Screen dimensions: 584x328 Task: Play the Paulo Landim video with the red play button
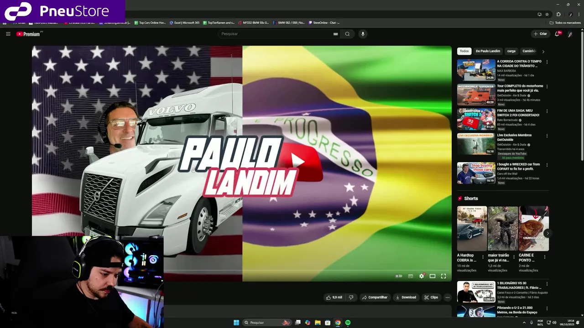tap(298, 161)
